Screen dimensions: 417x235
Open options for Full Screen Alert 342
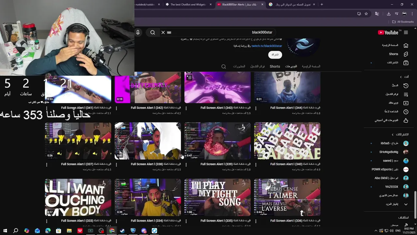pos(116,108)
